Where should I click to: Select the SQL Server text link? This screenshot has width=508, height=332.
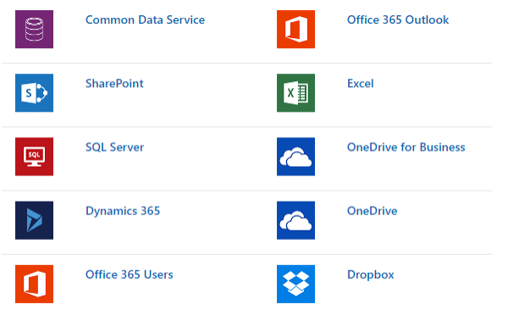click(x=114, y=147)
